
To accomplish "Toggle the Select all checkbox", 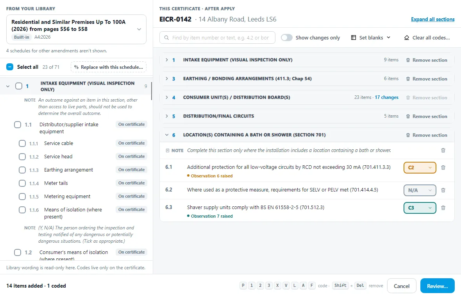I will (x=10, y=67).
